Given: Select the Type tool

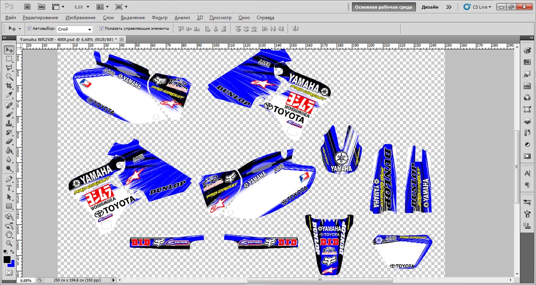Looking at the screenshot, I should [9, 188].
